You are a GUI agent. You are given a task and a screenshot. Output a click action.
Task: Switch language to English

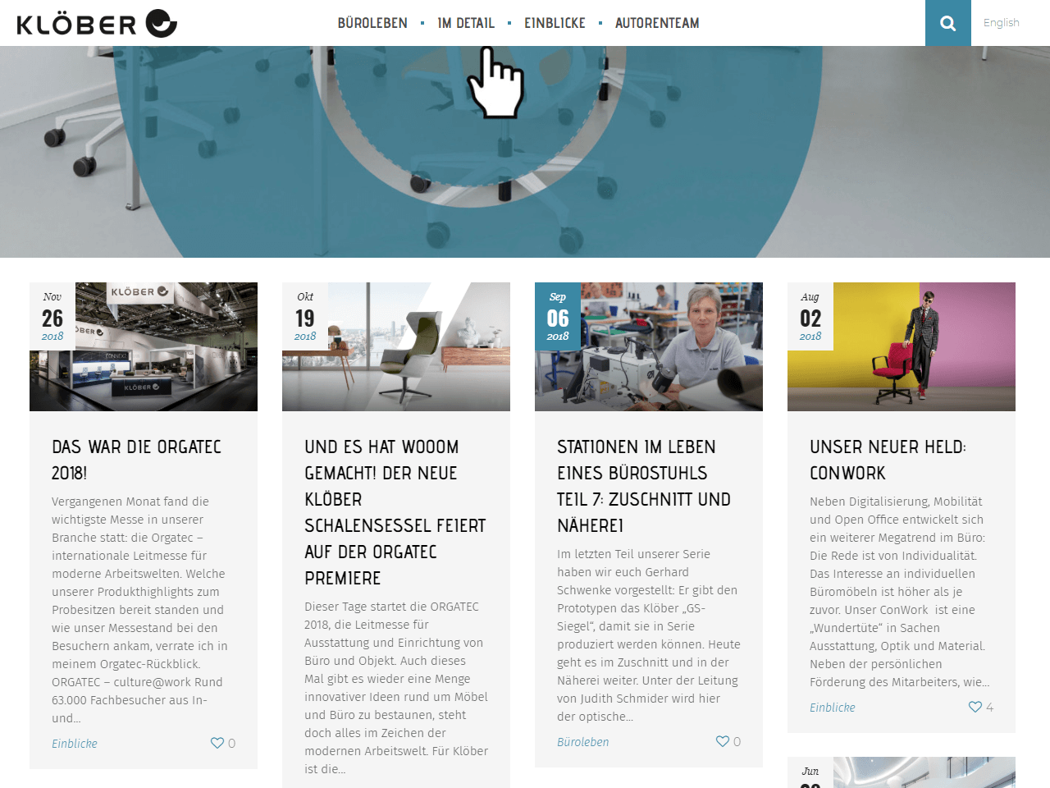pos(1001,23)
